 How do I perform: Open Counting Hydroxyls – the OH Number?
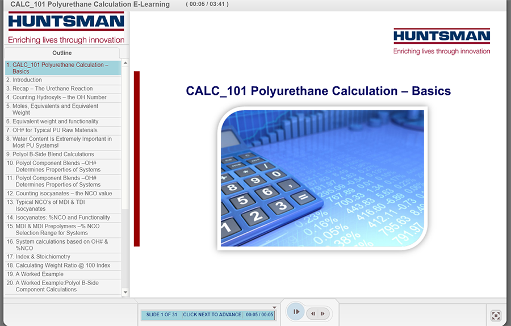[x=59, y=97]
